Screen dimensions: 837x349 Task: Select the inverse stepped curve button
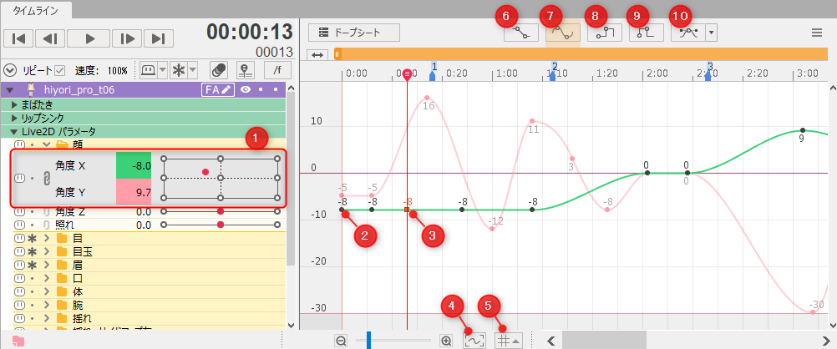click(646, 33)
